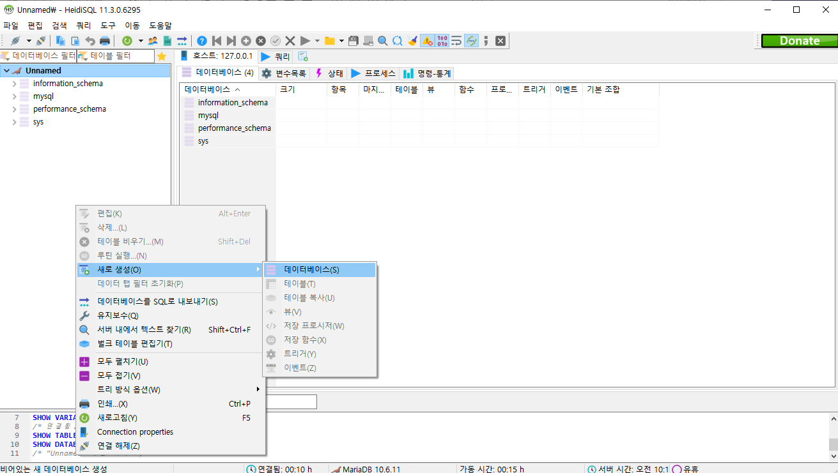Click the Open SQL file folder icon
Viewport: 838px width, 473px height.
(330, 40)
